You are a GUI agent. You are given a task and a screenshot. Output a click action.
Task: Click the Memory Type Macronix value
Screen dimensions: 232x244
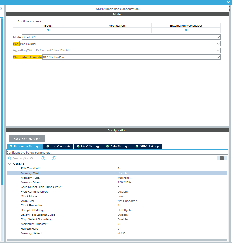(124, 178)
